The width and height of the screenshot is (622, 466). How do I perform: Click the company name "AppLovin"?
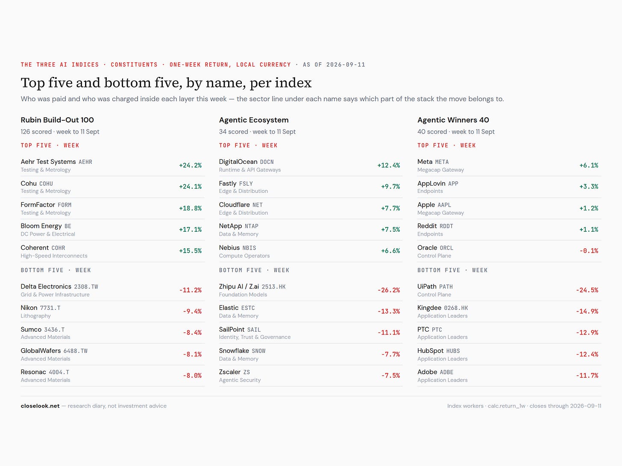coord(431,183)
